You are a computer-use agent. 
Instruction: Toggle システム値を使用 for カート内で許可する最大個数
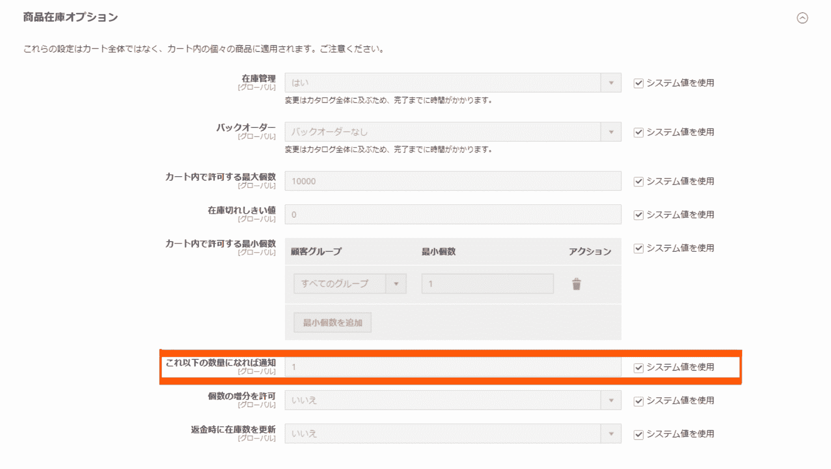click(x=638, y=182)
